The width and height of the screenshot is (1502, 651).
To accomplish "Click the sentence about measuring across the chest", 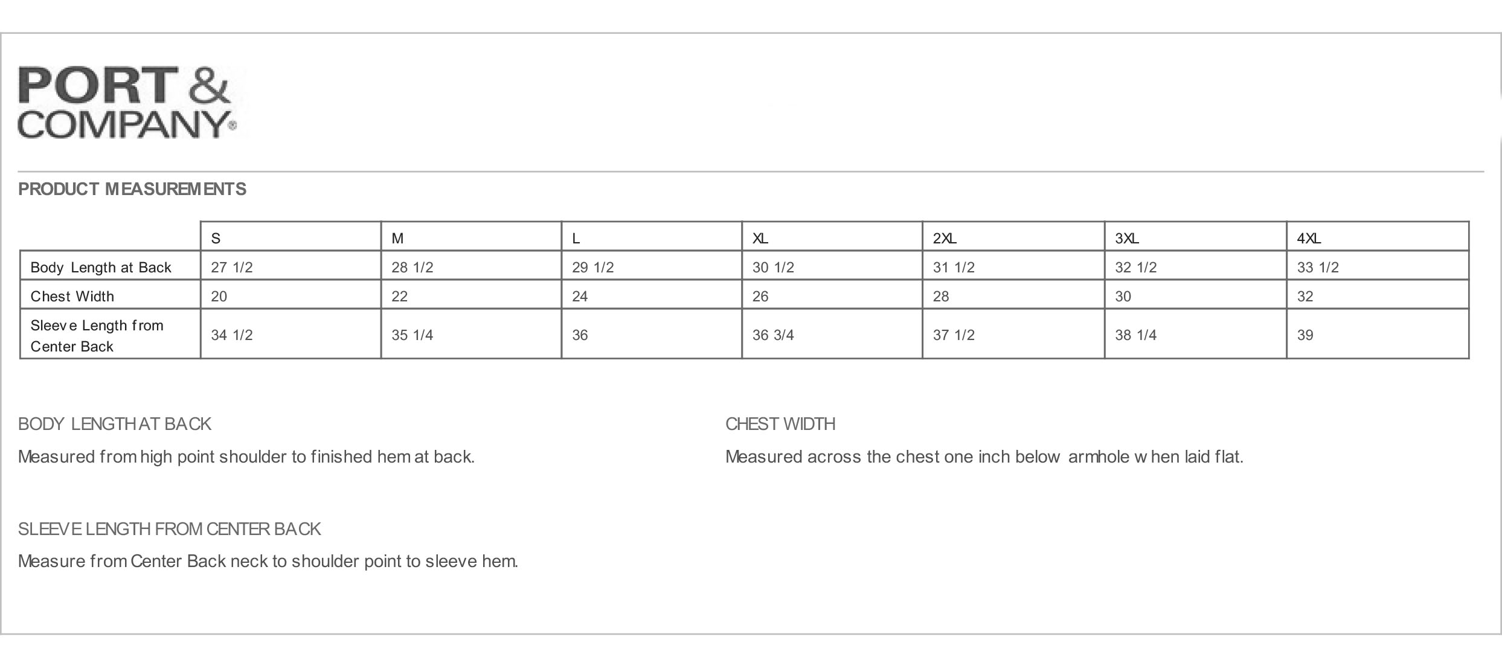I will (984, 457).
